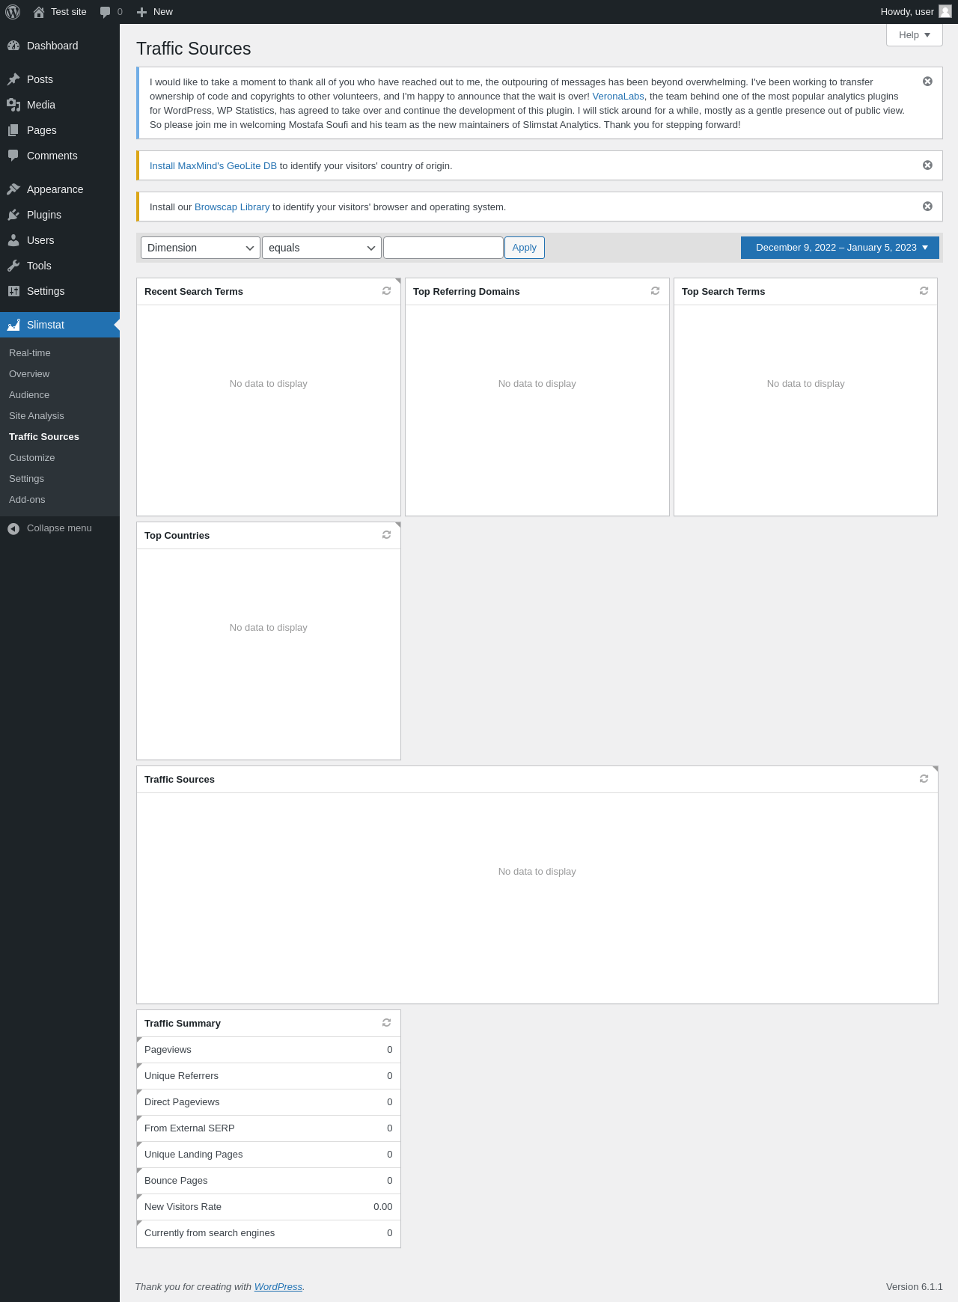Click the New content plus button
This screenshot has width=958, height=1302.
pyautogui.click(x=154, y=12)
